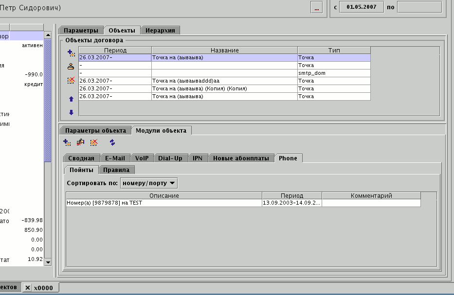This screenshot has height=295, width=454.
Task: Open the Правила sub-tab
Action: pos(117,170)
